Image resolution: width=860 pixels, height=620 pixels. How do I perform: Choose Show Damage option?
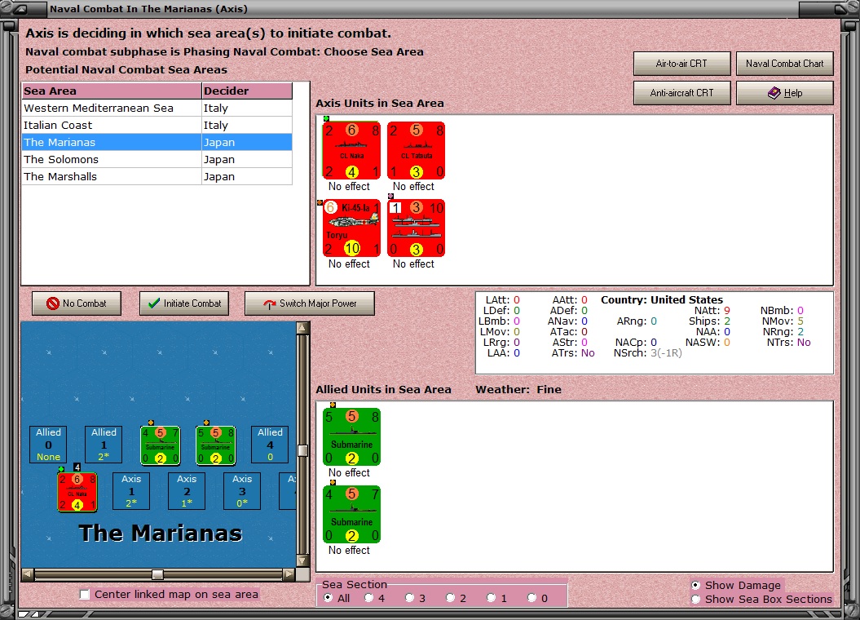(x=695, y=586)
